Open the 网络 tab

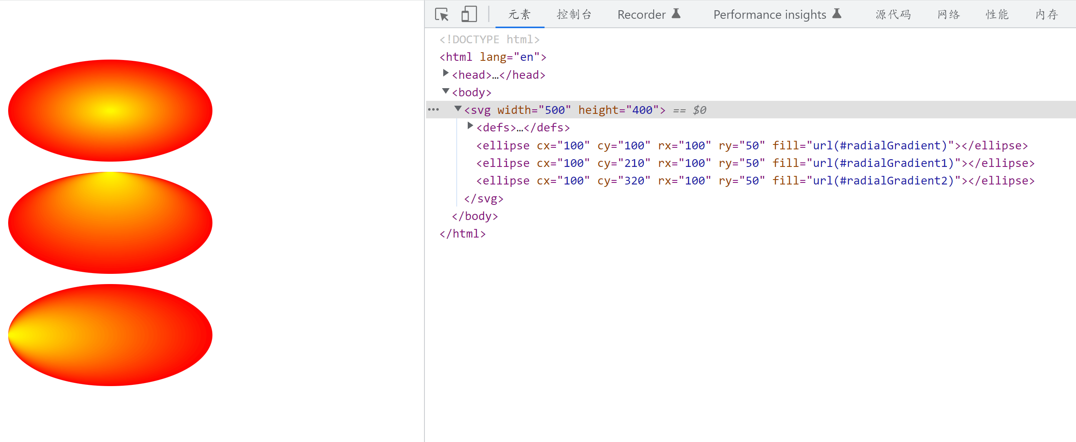[x=948, y=15]
